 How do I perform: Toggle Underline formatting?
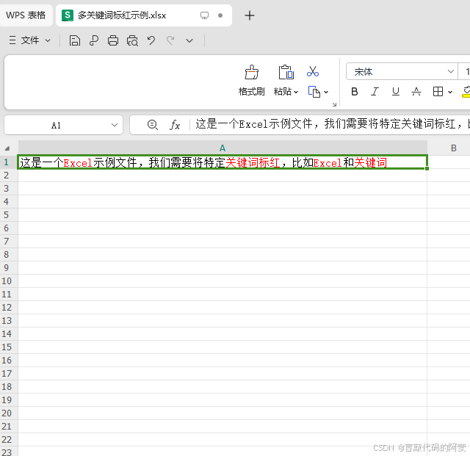click(396, 92)
